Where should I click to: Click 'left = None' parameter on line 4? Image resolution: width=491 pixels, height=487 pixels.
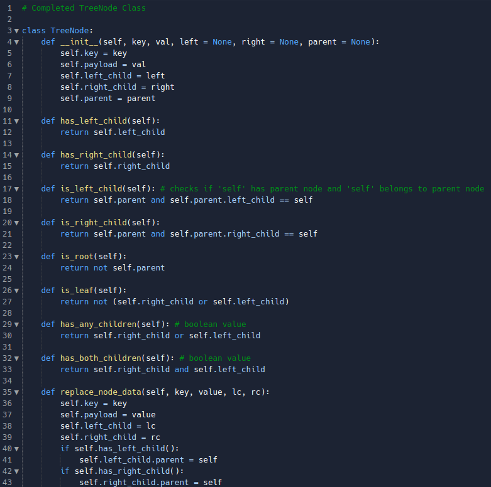point(206,42)
